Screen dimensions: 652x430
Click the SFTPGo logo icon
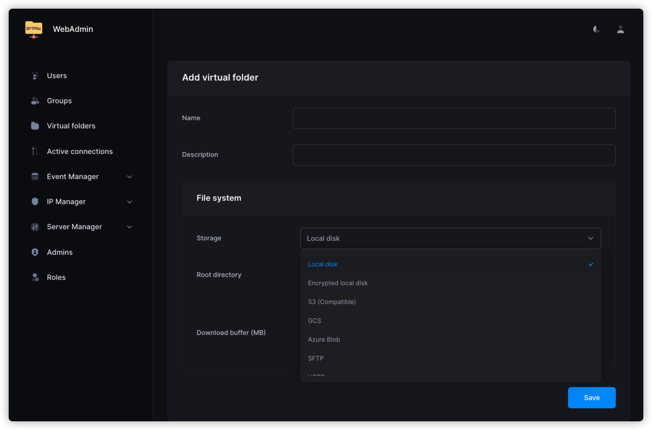pyautogui.click(x=34, y=29)
